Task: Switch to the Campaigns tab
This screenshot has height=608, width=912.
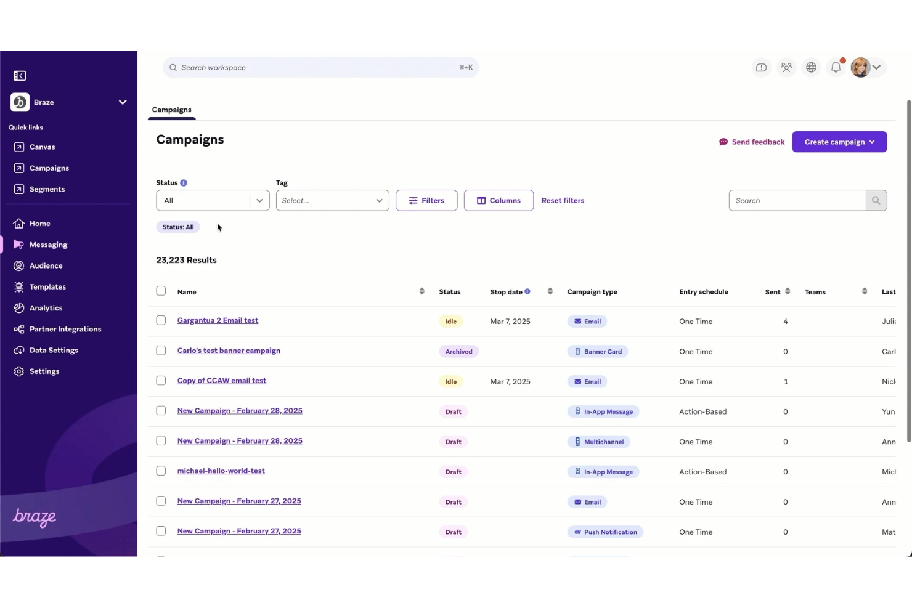Action: coord(171,110)
